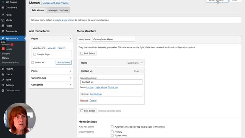Click the WP Engine sidebar icon

click(3, 2)
